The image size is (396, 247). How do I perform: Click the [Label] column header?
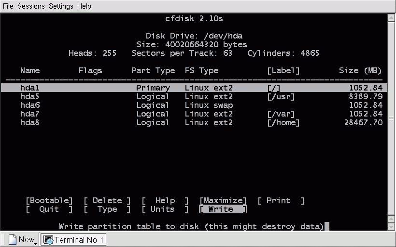283,71
